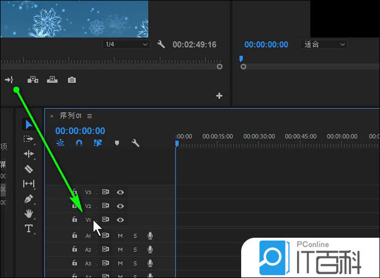Select the Slip tool
This screenshot has width=380, height=278.
(x=29, y=184)
